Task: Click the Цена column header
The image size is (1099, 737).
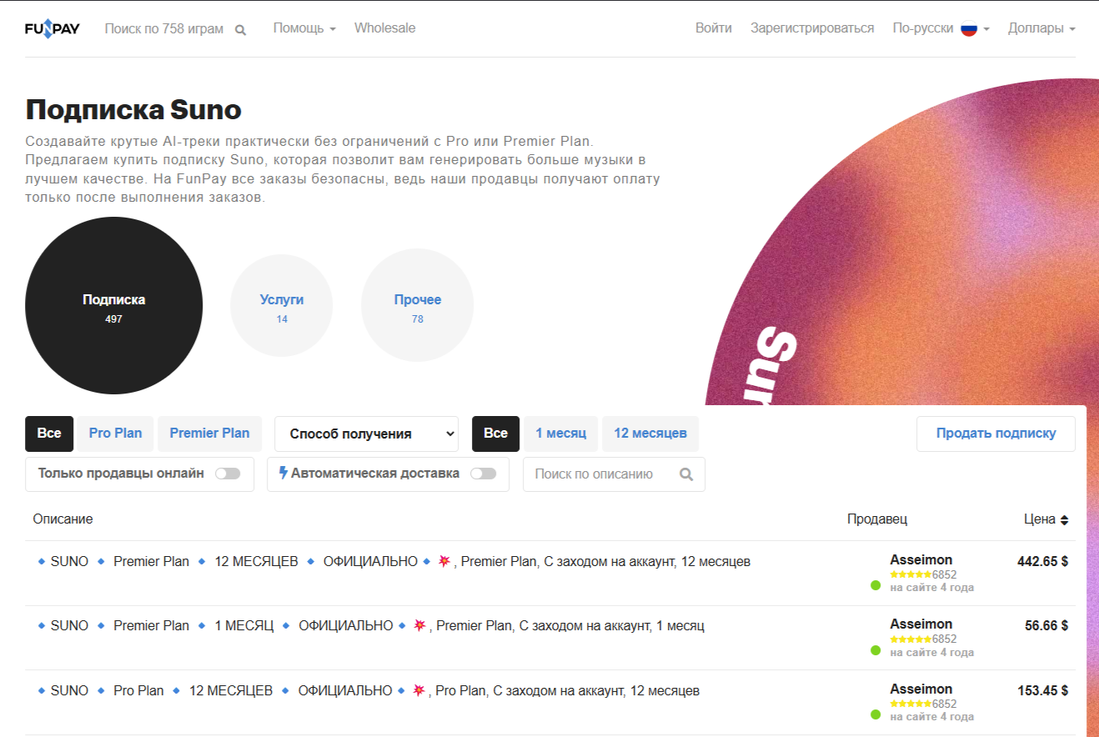Action: pyautogui.click(x=1046, y=519)
